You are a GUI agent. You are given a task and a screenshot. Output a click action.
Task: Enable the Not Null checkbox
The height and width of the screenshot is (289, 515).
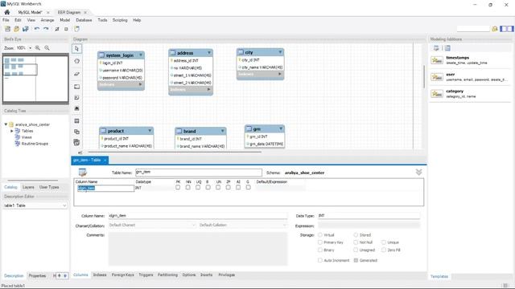point(356,242)
